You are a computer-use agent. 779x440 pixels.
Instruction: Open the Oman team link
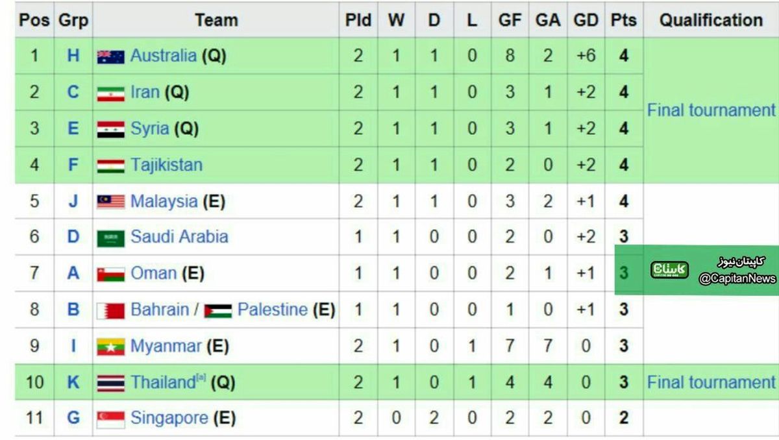point(153,273)
